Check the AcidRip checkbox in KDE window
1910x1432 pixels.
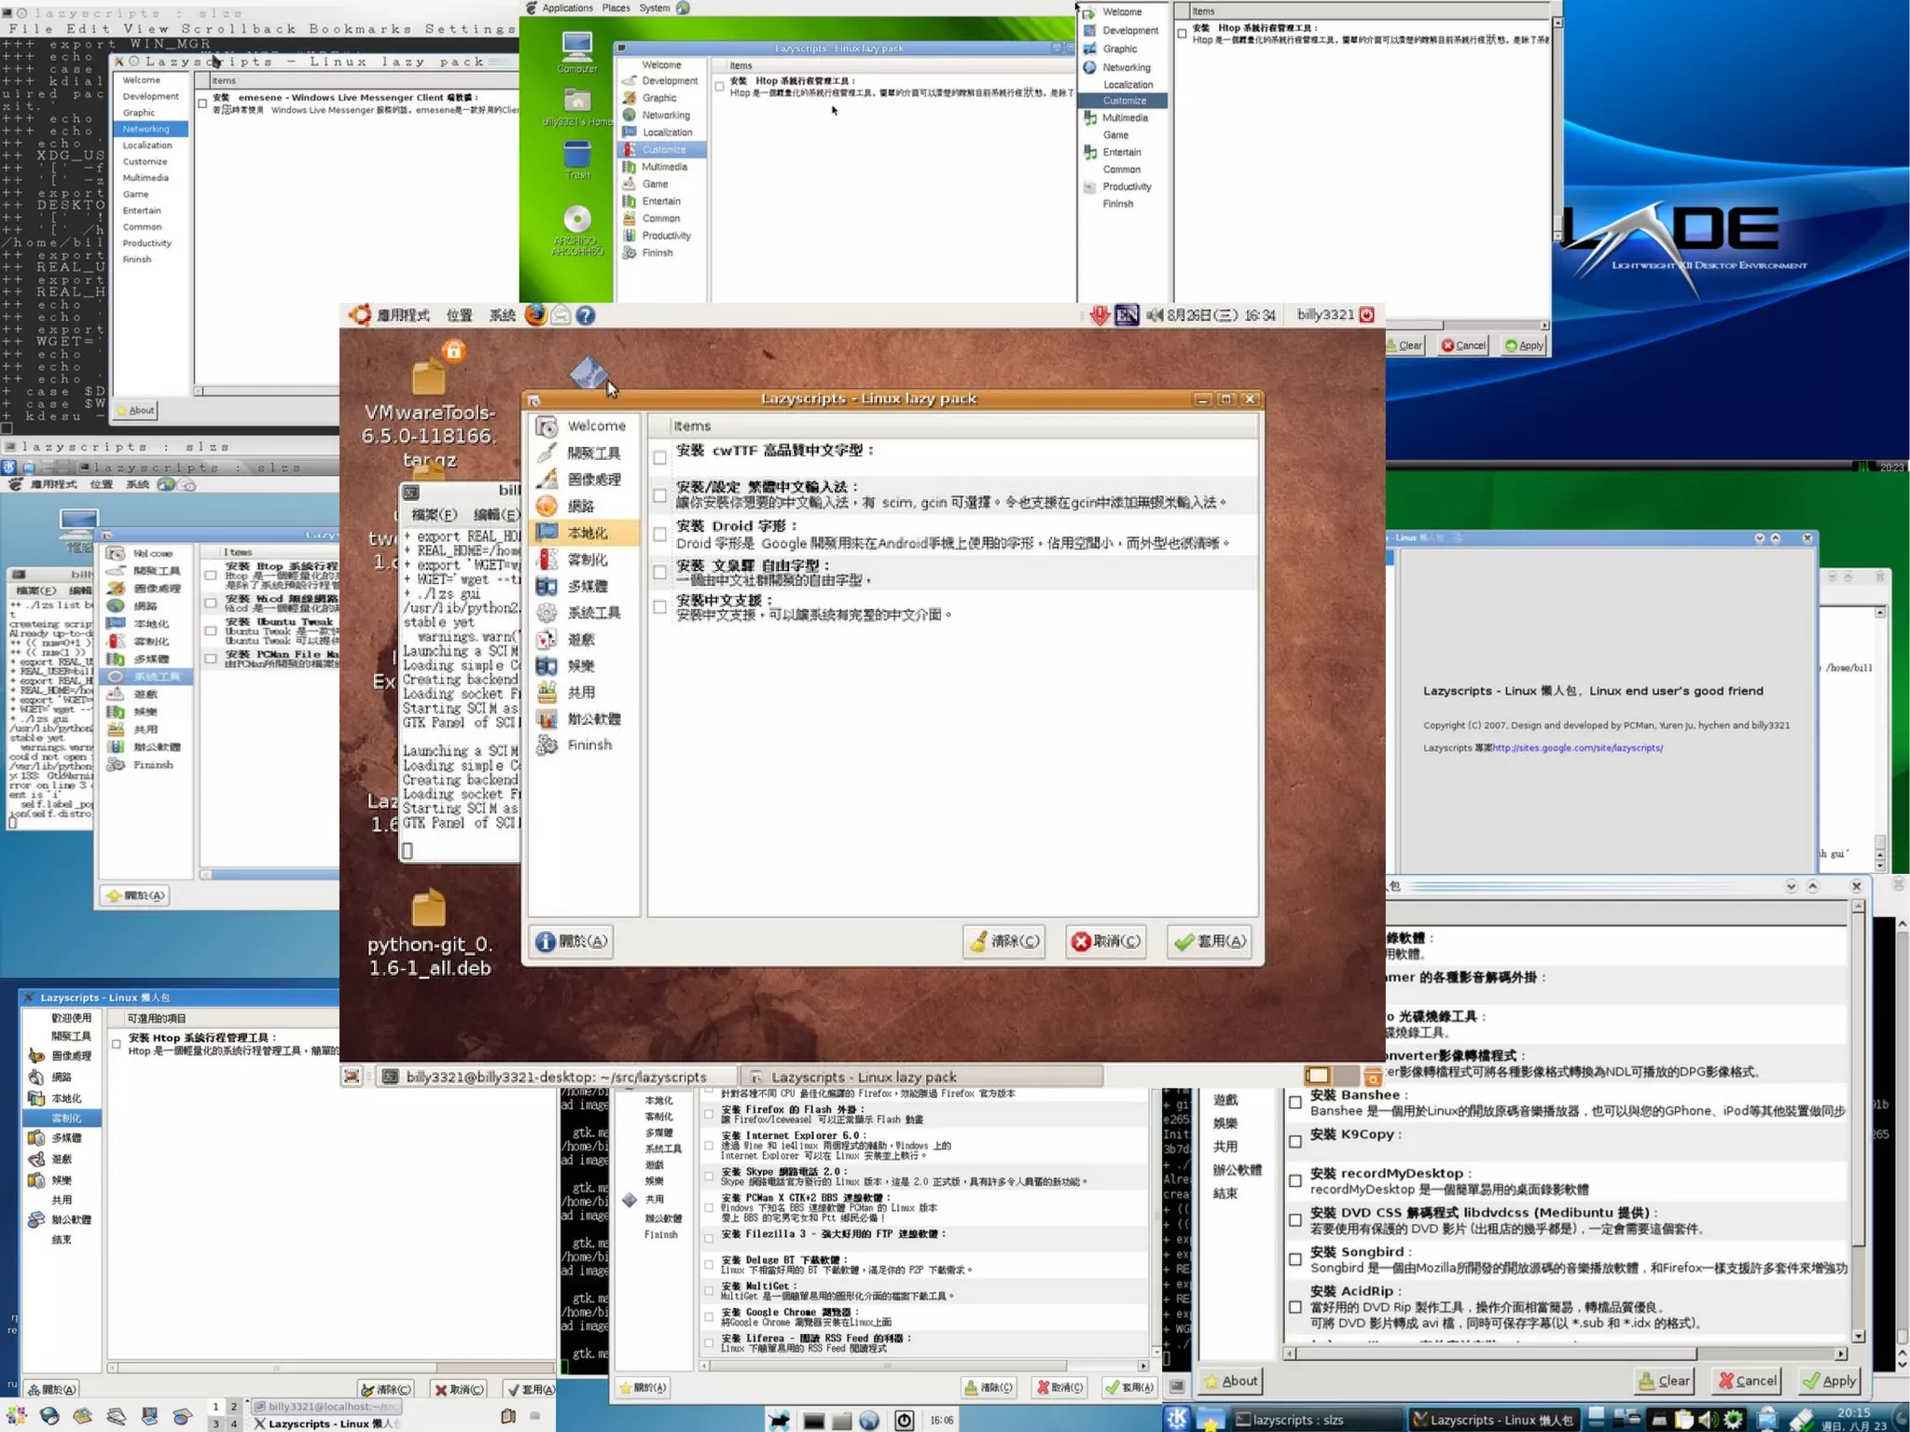click(x=1295, y=1307)
